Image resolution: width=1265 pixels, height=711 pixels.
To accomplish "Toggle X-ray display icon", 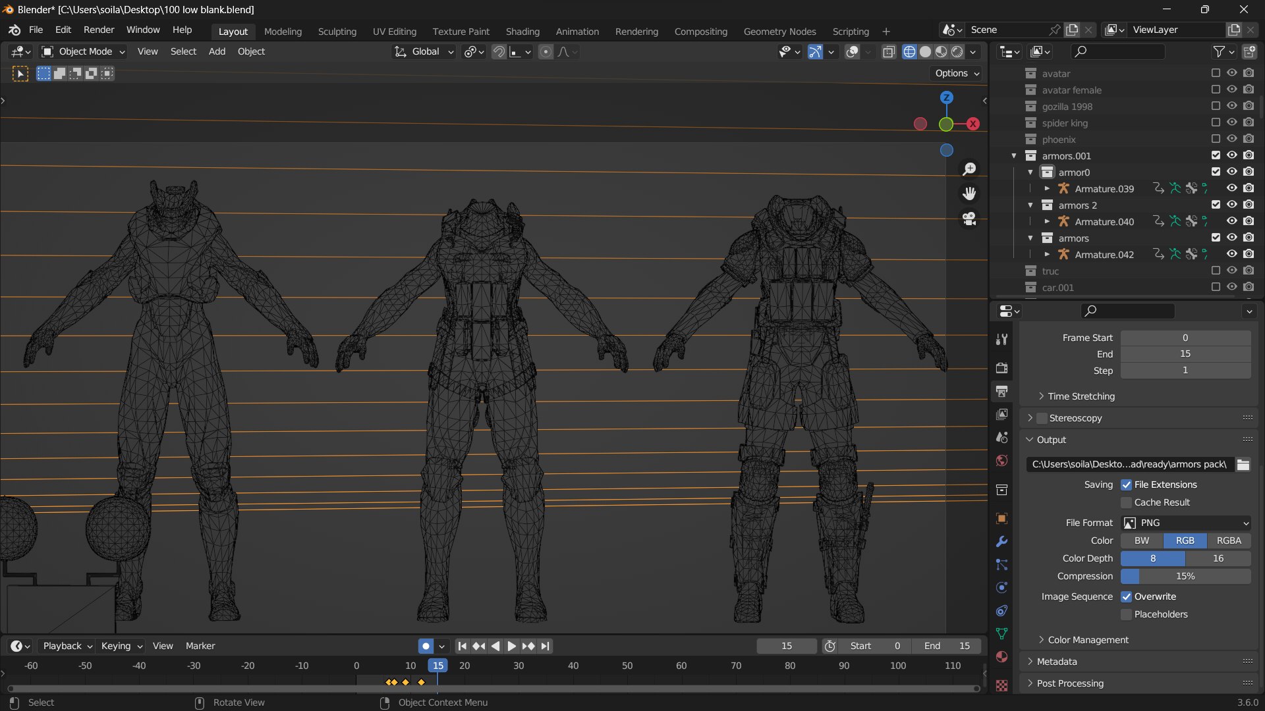I will tap(889, 51).
